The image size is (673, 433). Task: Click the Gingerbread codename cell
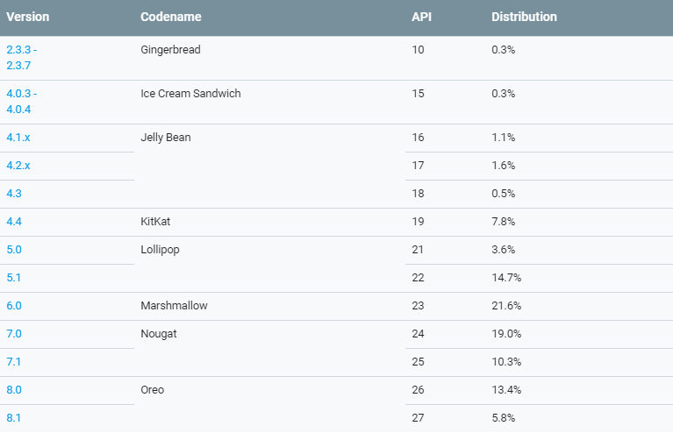click(x=170, y=50)
